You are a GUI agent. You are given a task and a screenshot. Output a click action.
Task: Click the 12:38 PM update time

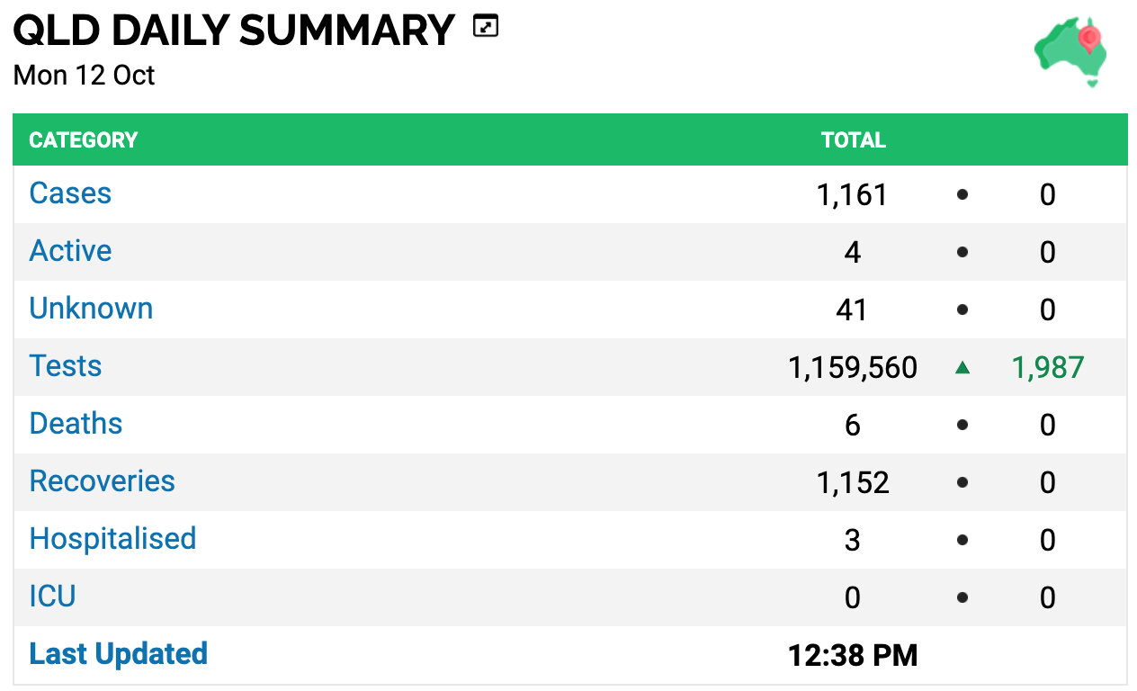[853, 655]
